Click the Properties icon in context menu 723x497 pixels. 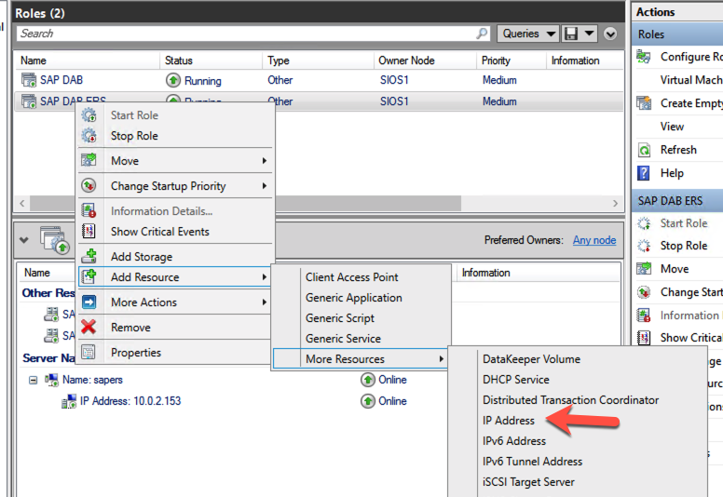coord(89,353)
